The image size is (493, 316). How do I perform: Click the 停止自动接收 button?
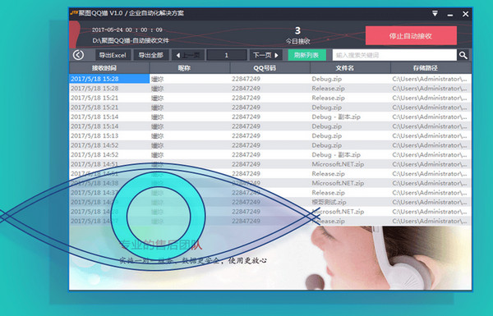[411, 35]
